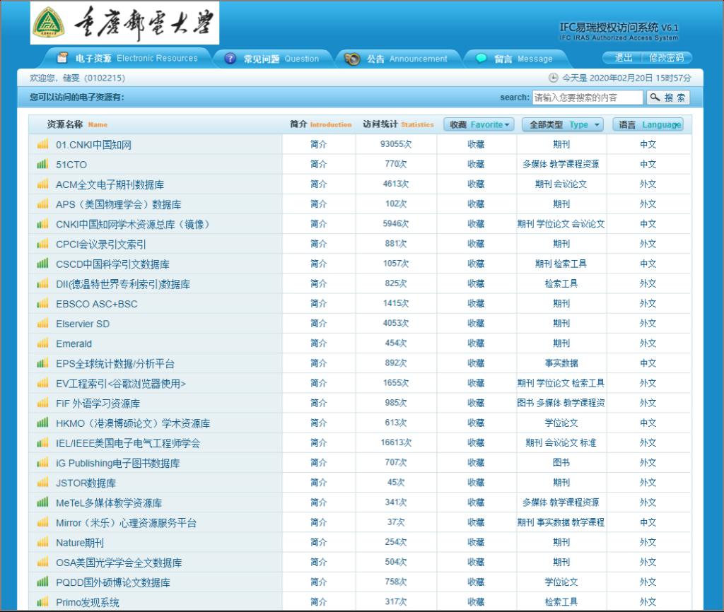
Task: Click 收藏 to favorite 51CTO
Action: [x=476, y=165]
